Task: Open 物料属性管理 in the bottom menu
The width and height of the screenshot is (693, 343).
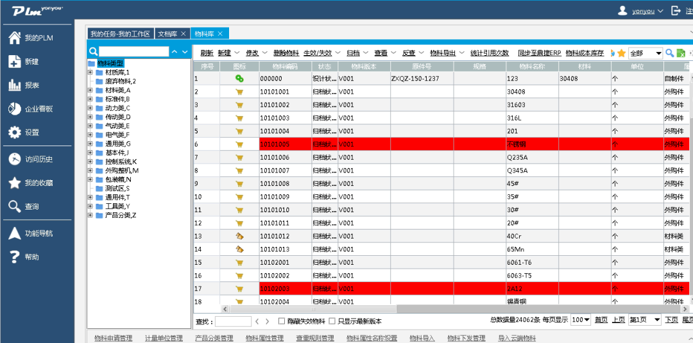Action: pyautogui.click(x=264, y=338)
